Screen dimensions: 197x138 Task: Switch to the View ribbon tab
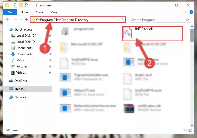pos(54,12)
